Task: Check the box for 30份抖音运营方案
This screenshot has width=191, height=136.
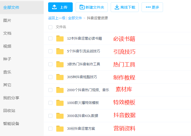Action: [50, 129]
